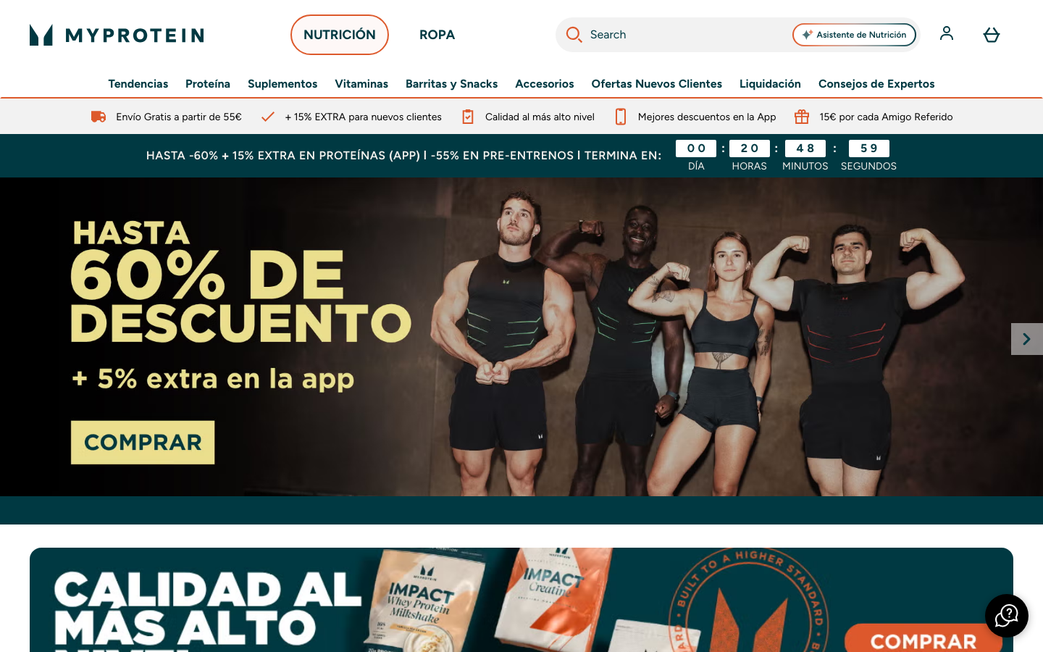Open the shopping basket icon

coord(992,35)
